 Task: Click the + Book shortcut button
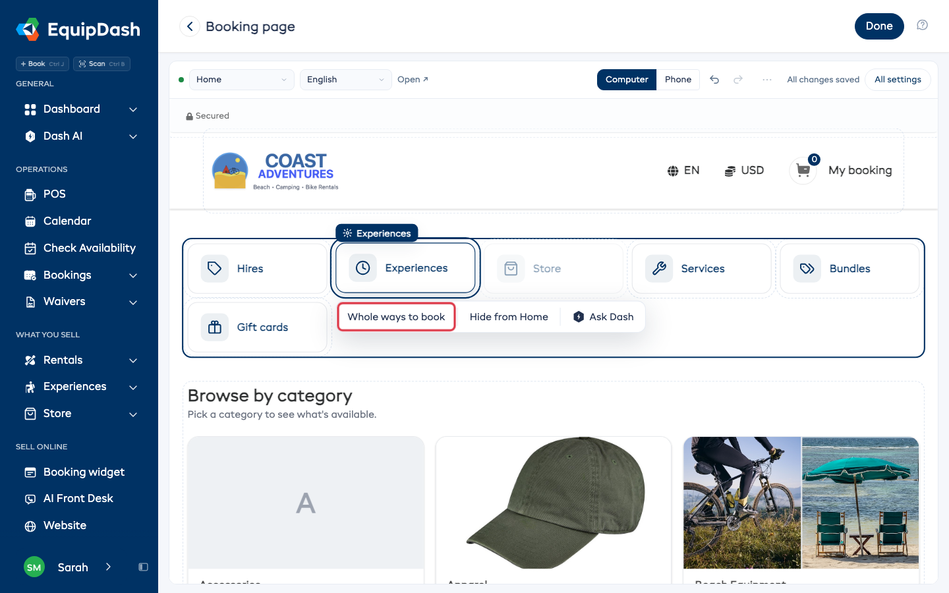[42, 64]
